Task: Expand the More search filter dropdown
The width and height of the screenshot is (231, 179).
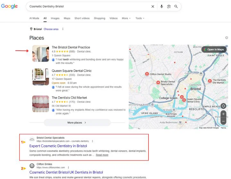Action: 126,18
